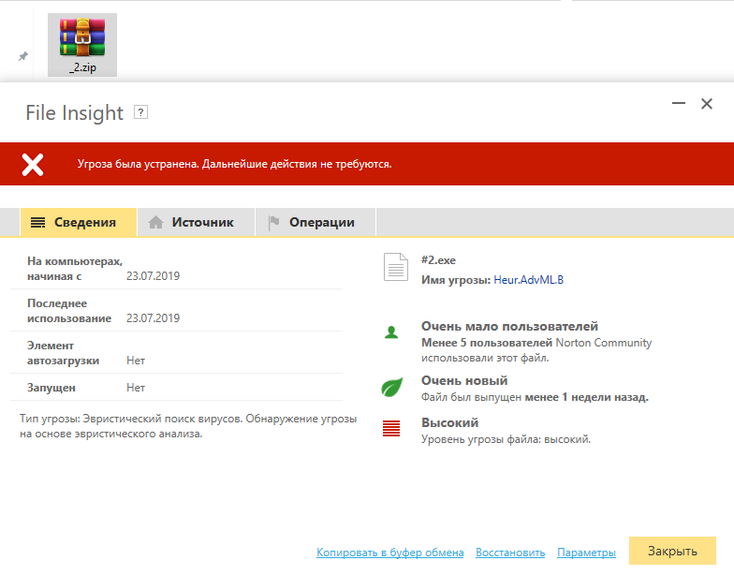
Task: Click the 'Угроза была устранена' banner message
Action: [x=234, y=165]
